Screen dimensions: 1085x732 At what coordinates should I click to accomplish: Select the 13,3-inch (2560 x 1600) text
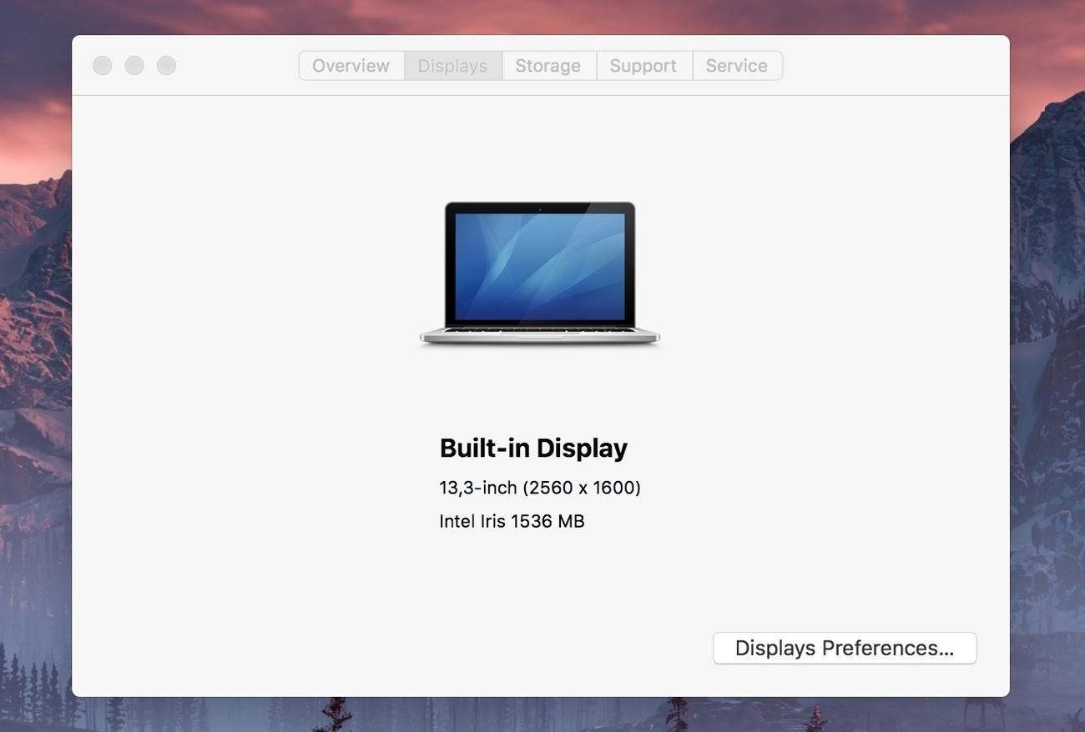click(540, 488)
